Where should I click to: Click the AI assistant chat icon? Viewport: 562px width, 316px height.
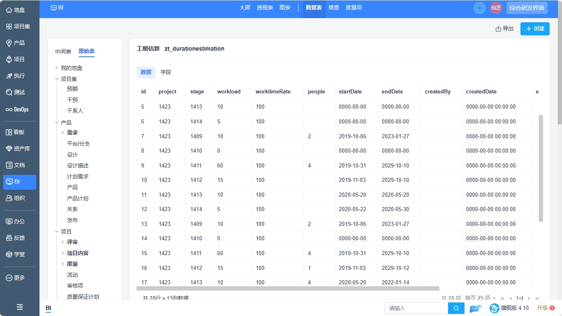[x=474, y=308]
